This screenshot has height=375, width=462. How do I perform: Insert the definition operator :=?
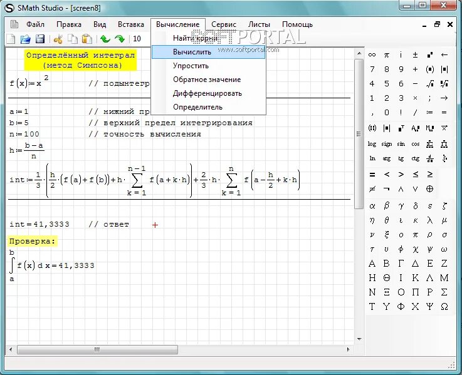click(430, 113)
